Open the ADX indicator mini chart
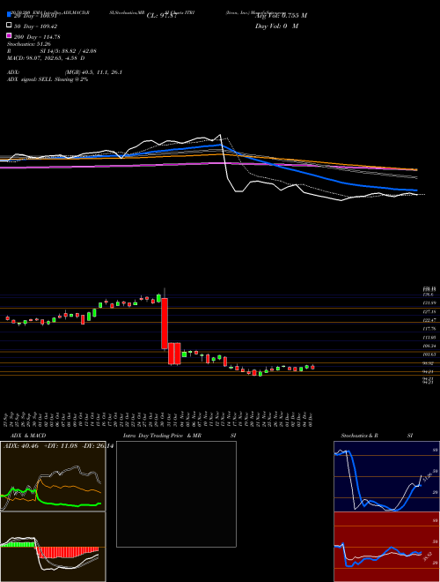 (x=53, y=476)
